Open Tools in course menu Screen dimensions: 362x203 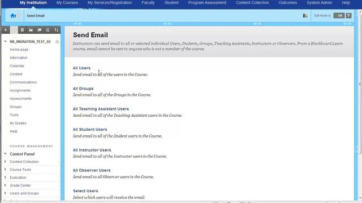pyautogui.click(x=14, y=115)
